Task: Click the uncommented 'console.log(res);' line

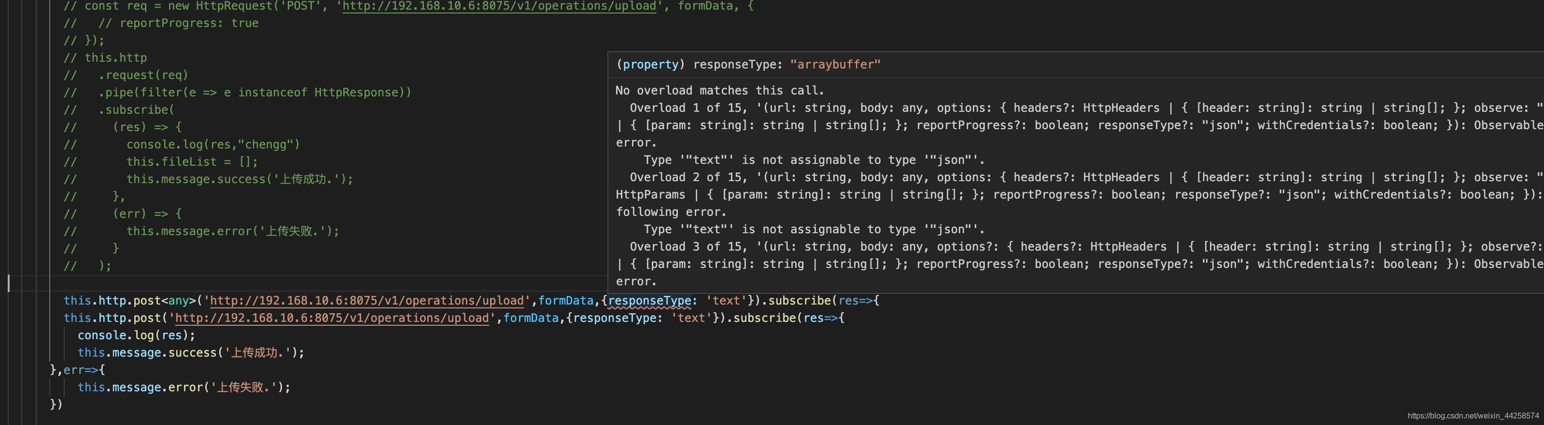Action: [137, 335]
